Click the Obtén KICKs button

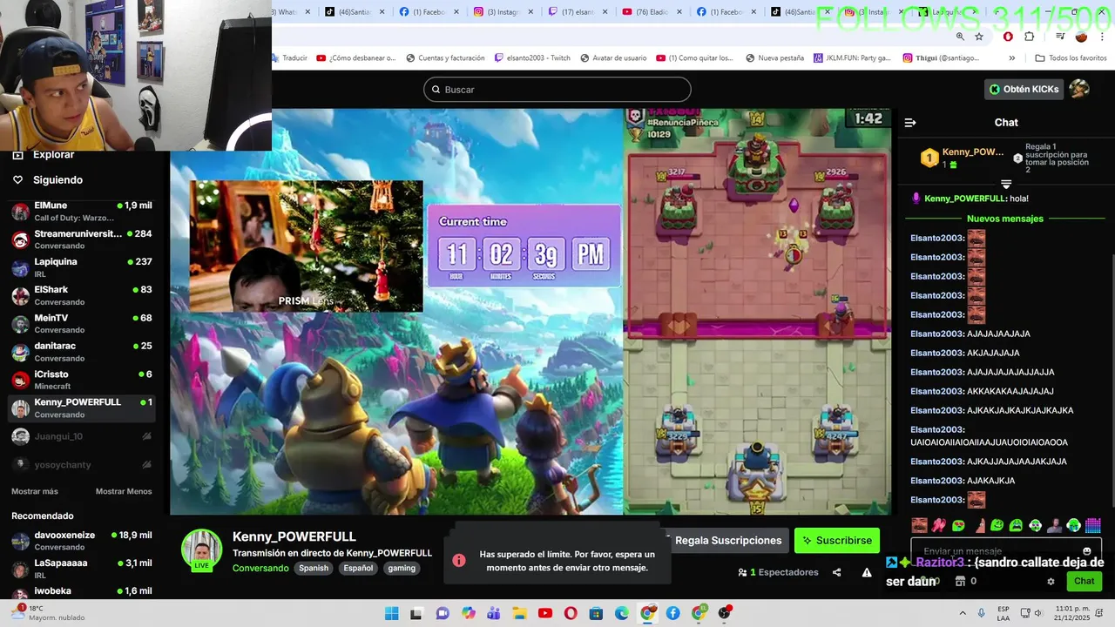(1024, 89)
